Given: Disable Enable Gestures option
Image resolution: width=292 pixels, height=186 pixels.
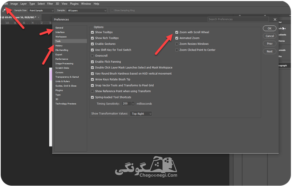Looking at the screenshot, I should 92,44.
